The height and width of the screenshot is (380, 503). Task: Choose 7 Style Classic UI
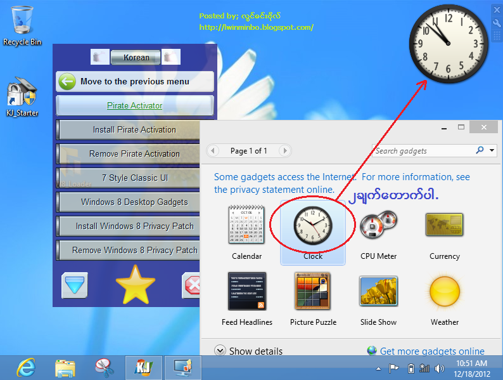(x=129, y=178)
